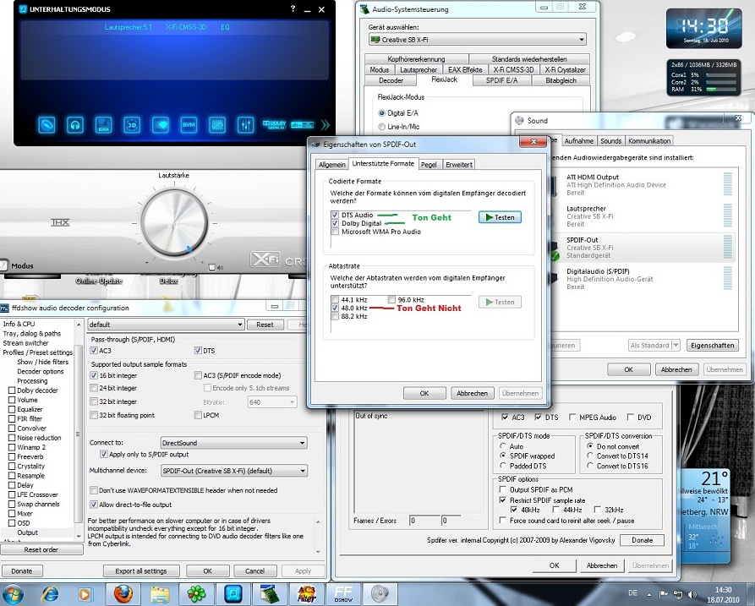This screenshot has height=606, width=755.
Task: Open disabled Bitrate 640 dropdown in ffdshow
Action: pos(272,402)
